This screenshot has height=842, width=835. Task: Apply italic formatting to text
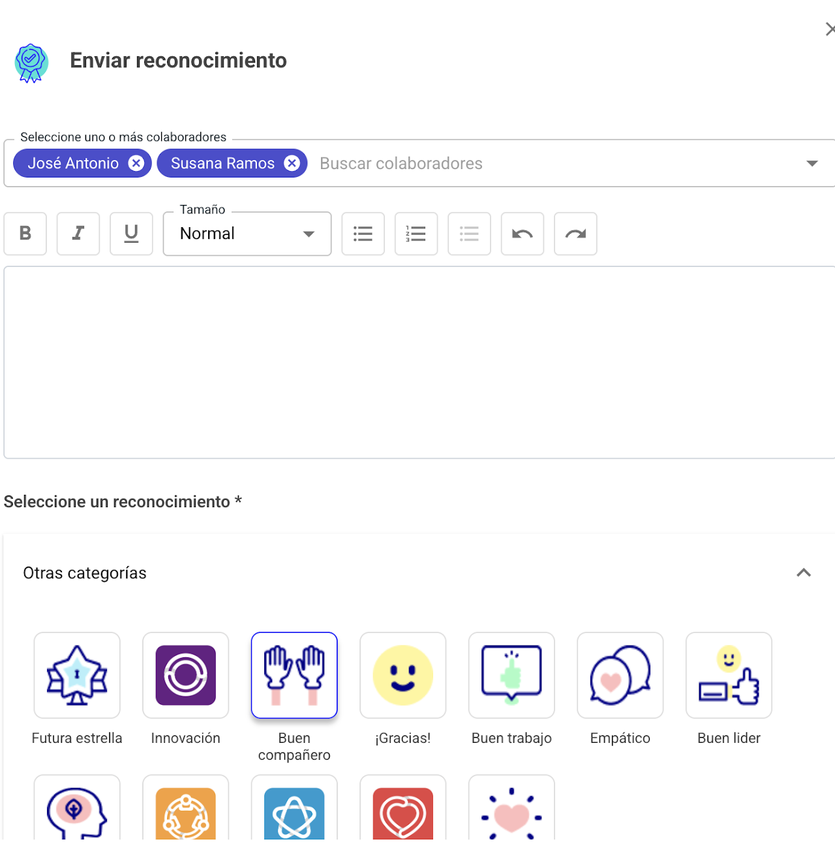pos(78,234)
